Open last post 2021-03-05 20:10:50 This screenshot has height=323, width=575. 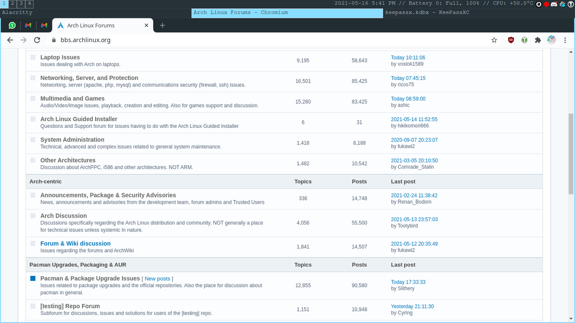414,161
